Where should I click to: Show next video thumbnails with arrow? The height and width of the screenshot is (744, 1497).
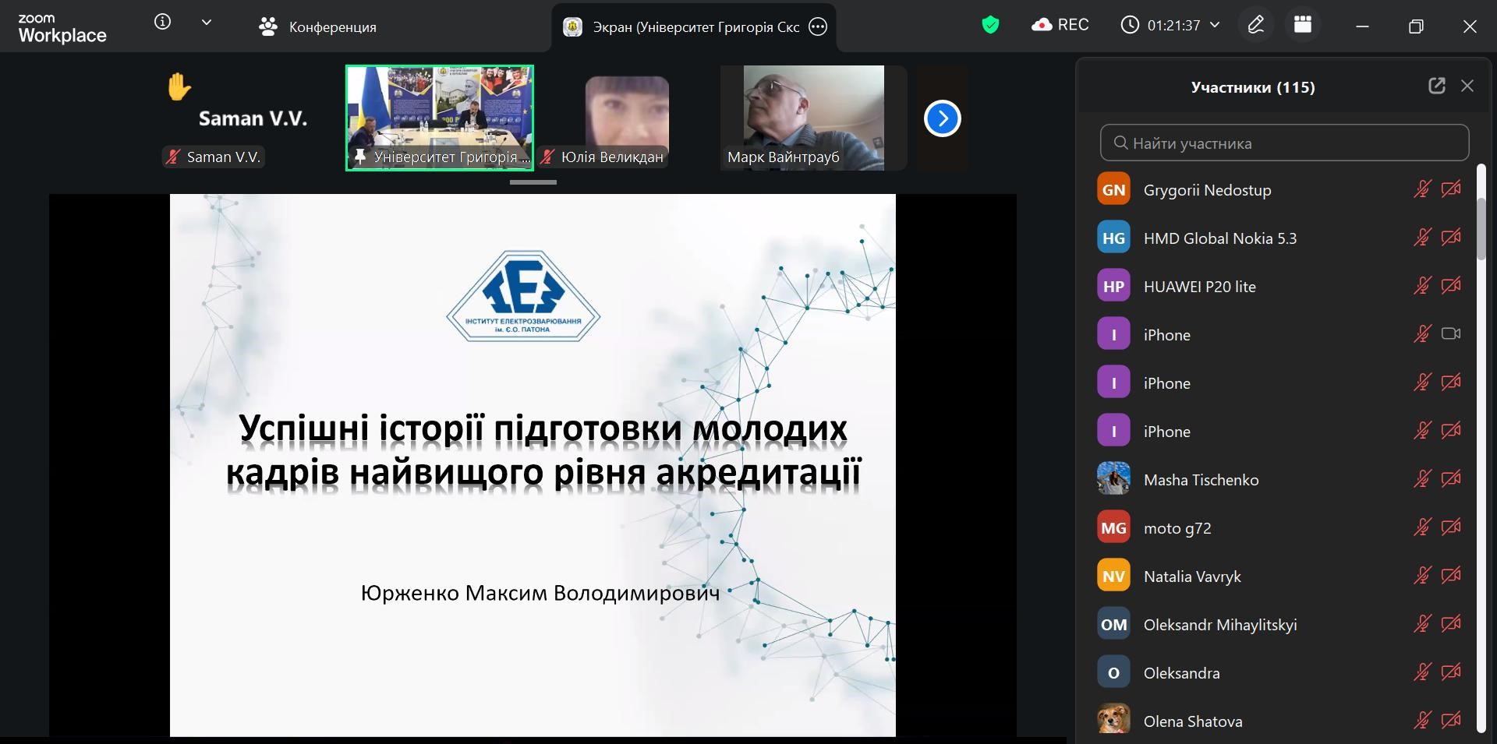point(942,118)
